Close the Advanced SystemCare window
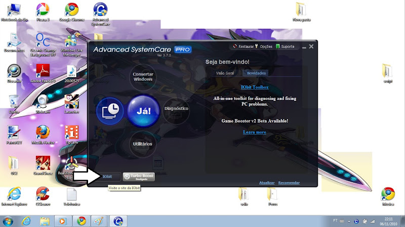This screenshot has width=405, height=227. tap(311, 46)
